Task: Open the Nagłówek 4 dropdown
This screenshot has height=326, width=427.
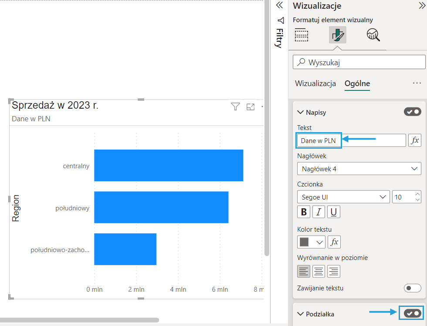Action: coord(359,169)
